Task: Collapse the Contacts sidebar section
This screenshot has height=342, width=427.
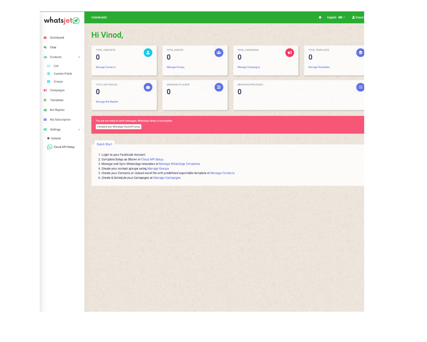Action: tap(79, 57)
